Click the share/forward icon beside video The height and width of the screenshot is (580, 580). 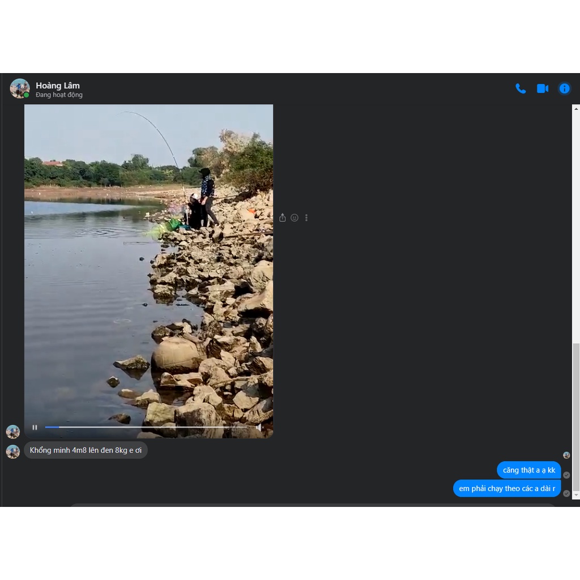coord(283,217)
